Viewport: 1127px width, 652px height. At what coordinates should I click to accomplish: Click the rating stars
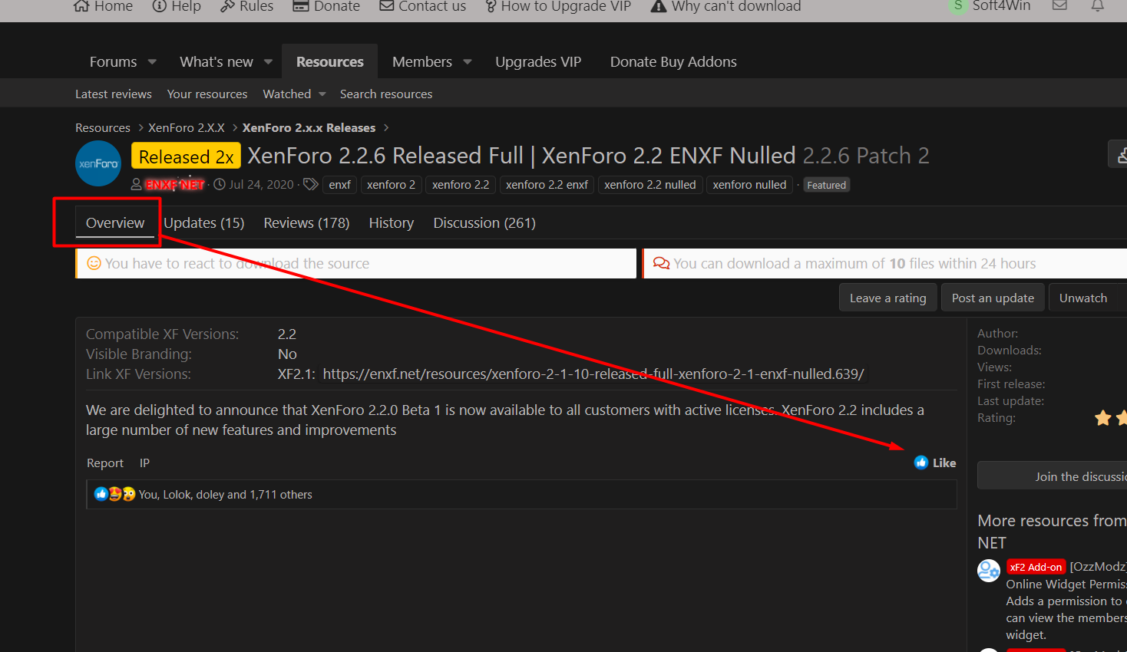point(1110,418)
